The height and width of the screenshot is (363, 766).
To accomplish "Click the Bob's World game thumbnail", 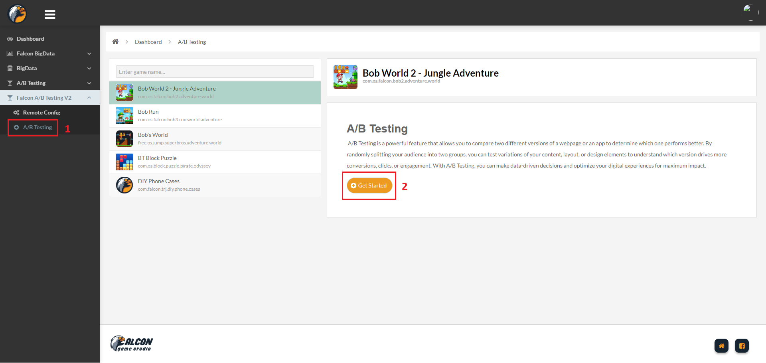I will pyautogui.click(x=124, y=139).
